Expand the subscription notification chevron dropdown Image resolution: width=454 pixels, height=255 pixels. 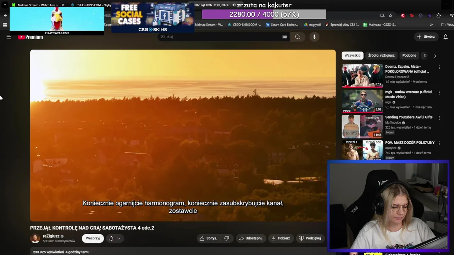119,238
